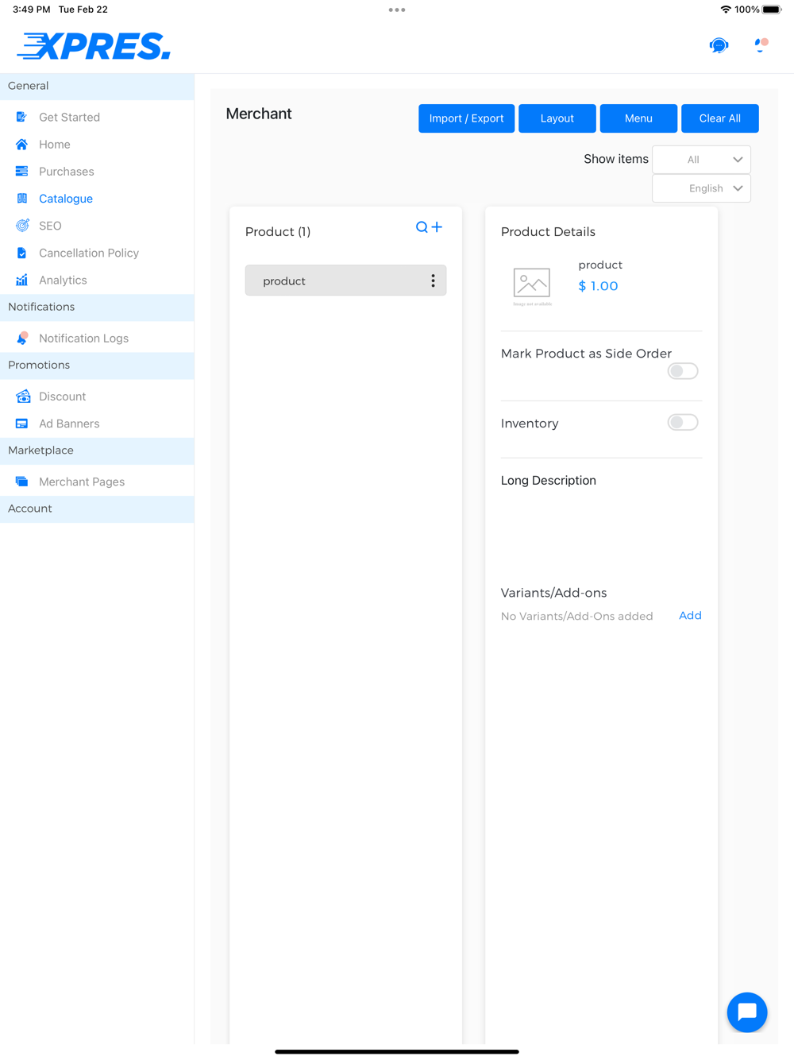Click the Get Started sidebar icon
794x1060 pixels.
(21, 117)
